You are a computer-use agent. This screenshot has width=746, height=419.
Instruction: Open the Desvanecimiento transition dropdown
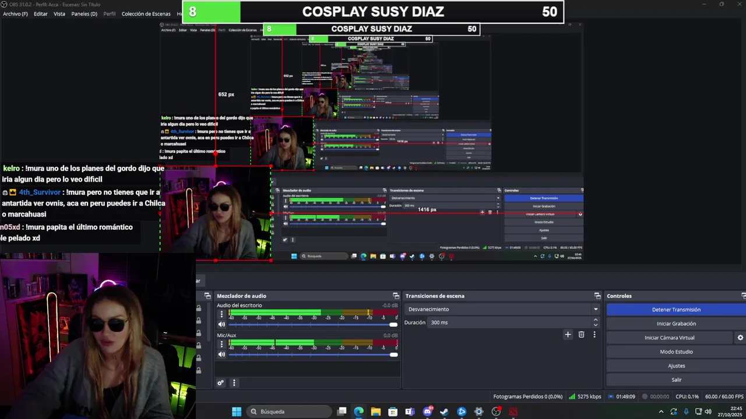click(x=503, y=309)
